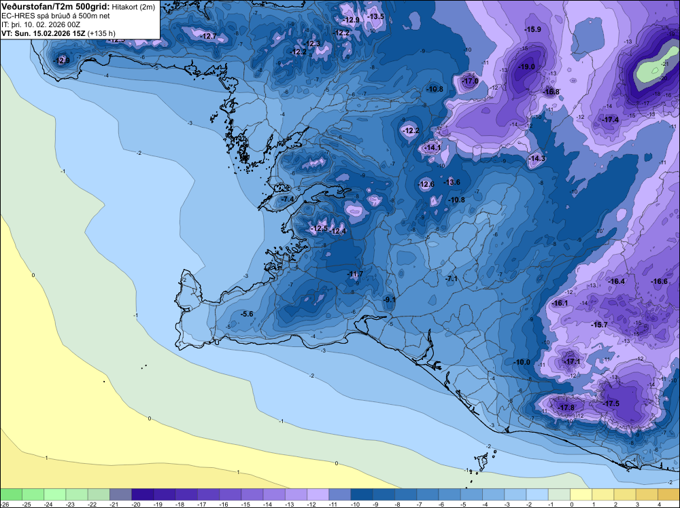Click the -17.0 temperature label
Screen dimensions: 680x508
[471, 81]
